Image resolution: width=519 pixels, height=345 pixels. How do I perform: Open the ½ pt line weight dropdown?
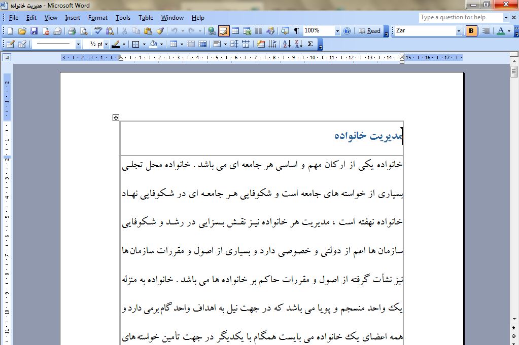106,44
